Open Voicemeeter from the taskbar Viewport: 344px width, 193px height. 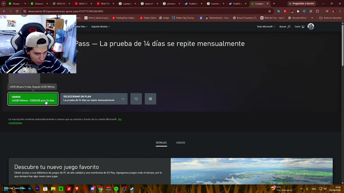(x=108, y=189)
